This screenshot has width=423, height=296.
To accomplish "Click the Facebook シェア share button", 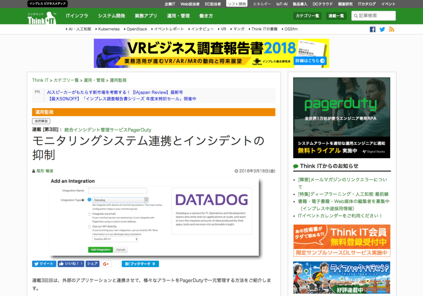I will (93, 264).
